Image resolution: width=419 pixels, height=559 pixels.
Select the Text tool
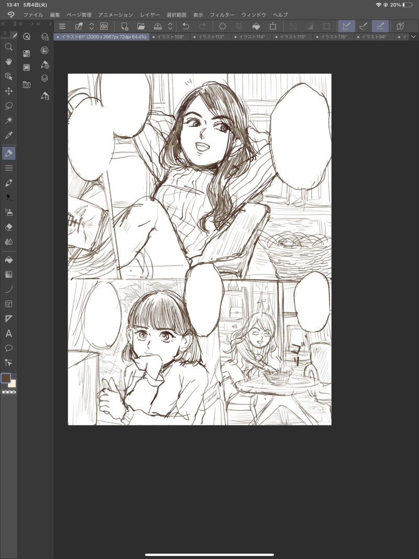[x=8, y=333]
